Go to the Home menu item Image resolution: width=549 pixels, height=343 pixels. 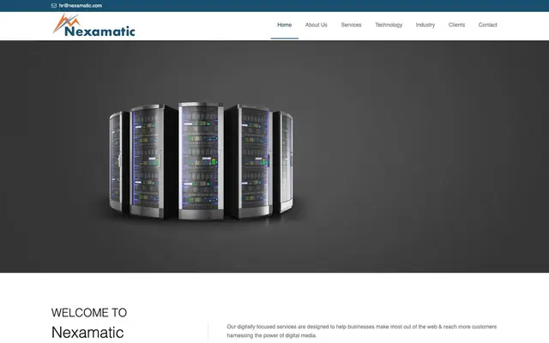[284, 25]
